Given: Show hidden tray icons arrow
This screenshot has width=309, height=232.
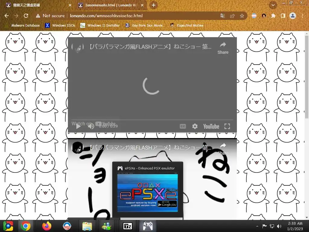Looking at the screenshot, I should 257,226.
